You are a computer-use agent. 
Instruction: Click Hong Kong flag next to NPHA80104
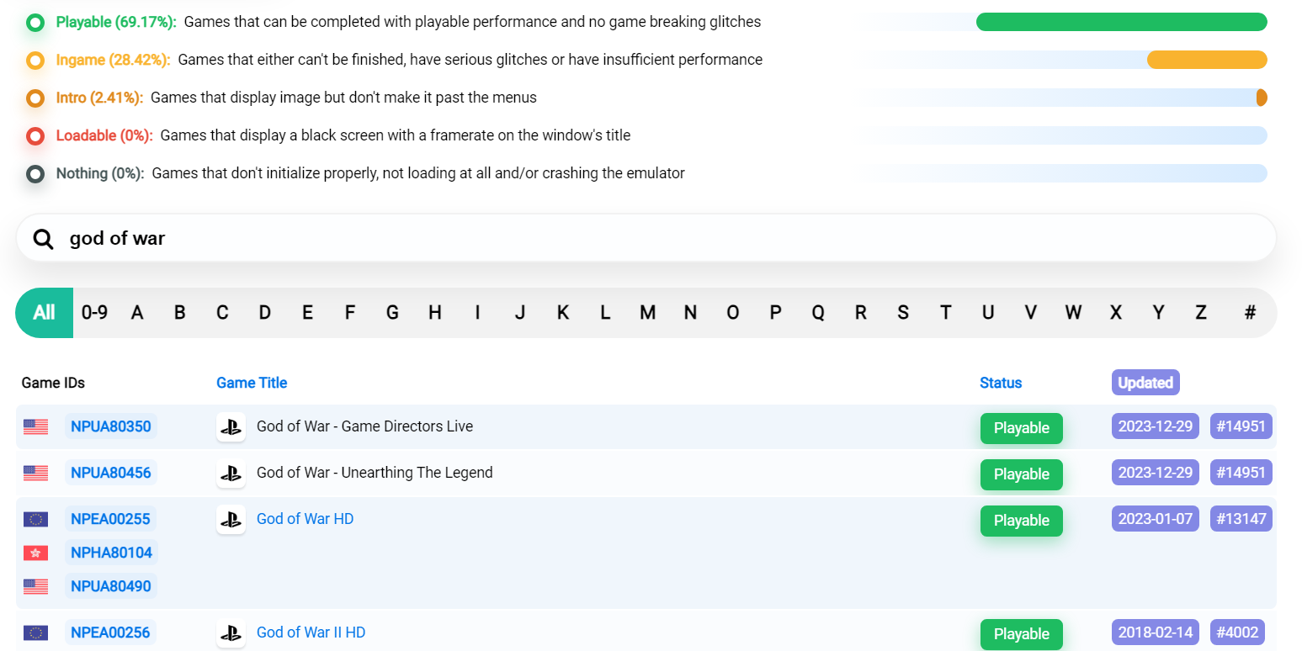click(35, 553)
